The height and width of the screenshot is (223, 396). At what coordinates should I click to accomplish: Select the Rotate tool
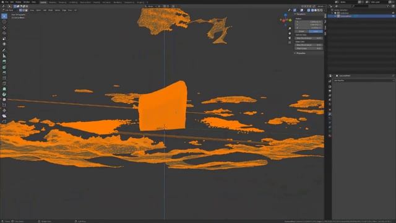[x=4, y=33]
